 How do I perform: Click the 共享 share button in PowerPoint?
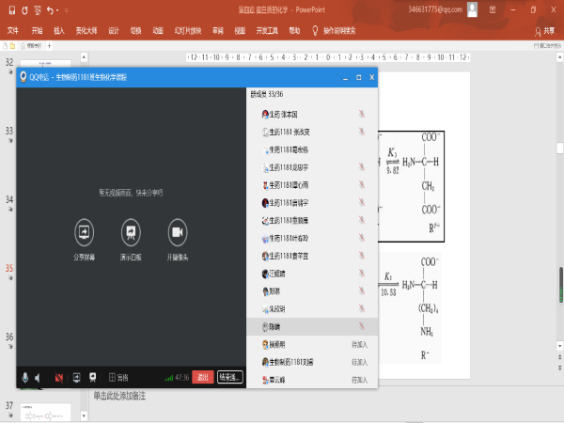tap(544, 30)
